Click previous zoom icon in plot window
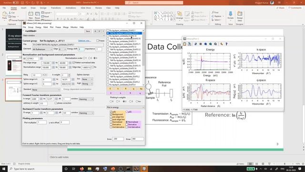 (205, 44)
